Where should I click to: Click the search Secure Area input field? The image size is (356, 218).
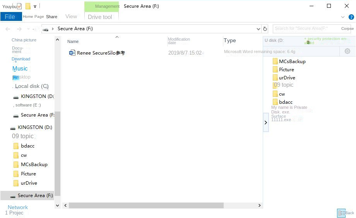pos(306,29)
